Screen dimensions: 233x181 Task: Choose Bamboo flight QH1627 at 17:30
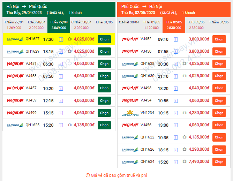click(x=104, y=39)
